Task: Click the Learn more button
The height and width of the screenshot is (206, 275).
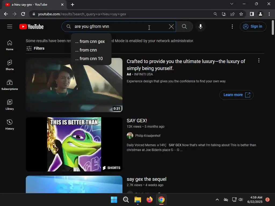Action: (x=236, y=95)
